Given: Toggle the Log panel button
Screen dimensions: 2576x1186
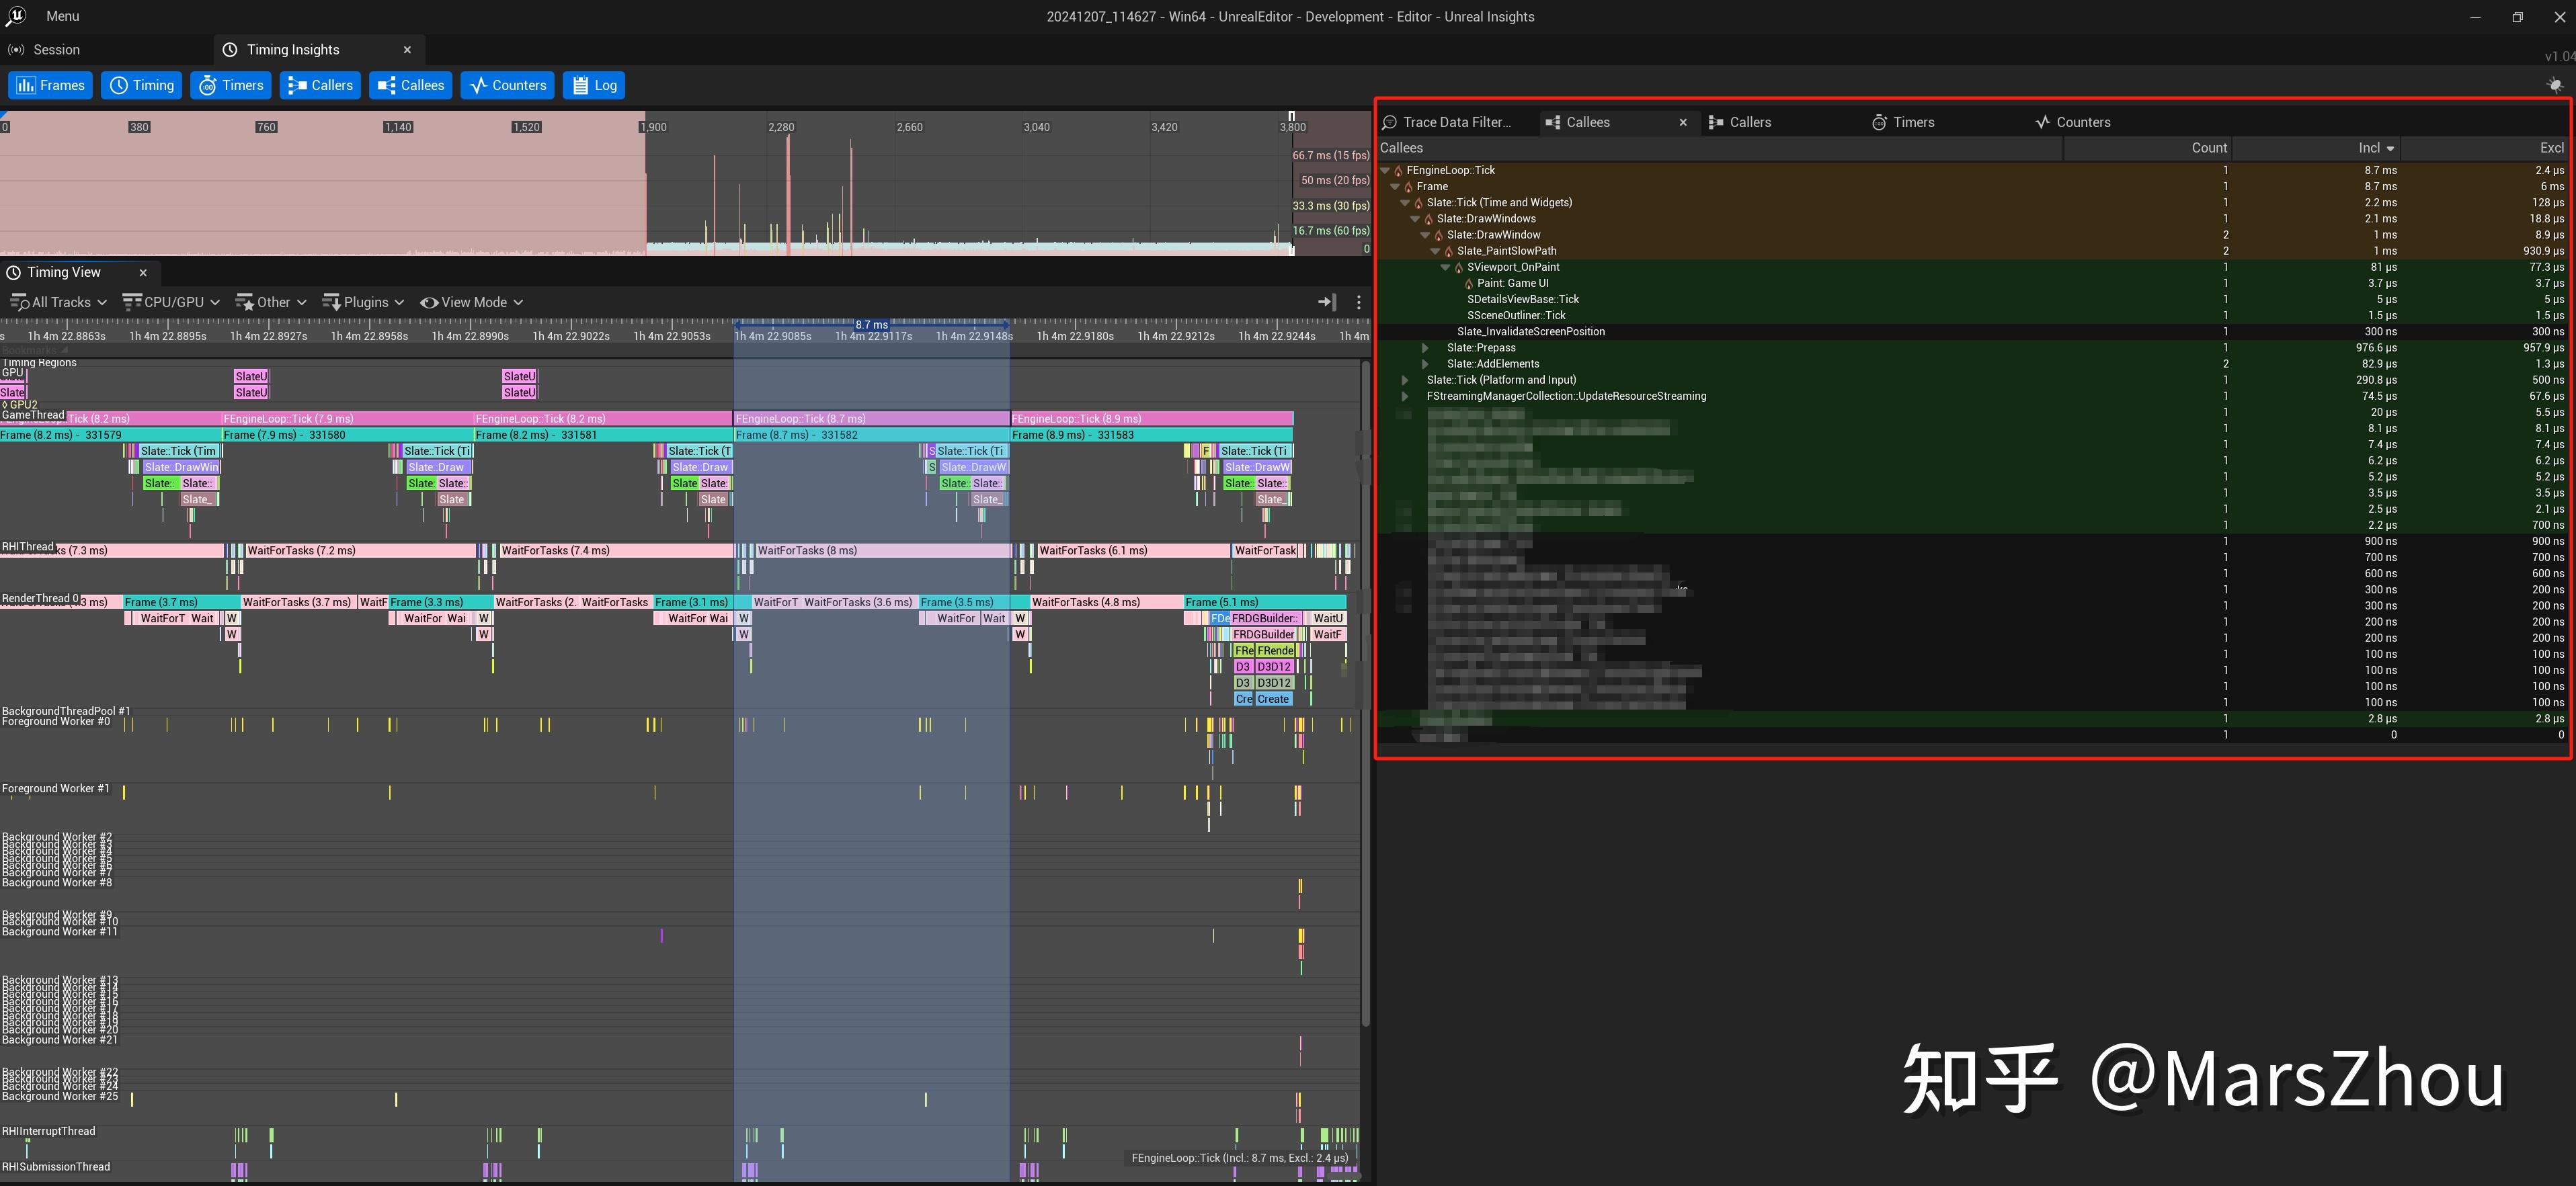Looking at the screenshot, I should coord(594,85).
